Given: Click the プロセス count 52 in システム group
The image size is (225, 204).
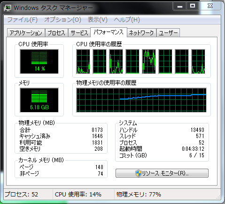Looking at the screenshot, I should click(202, 143).
